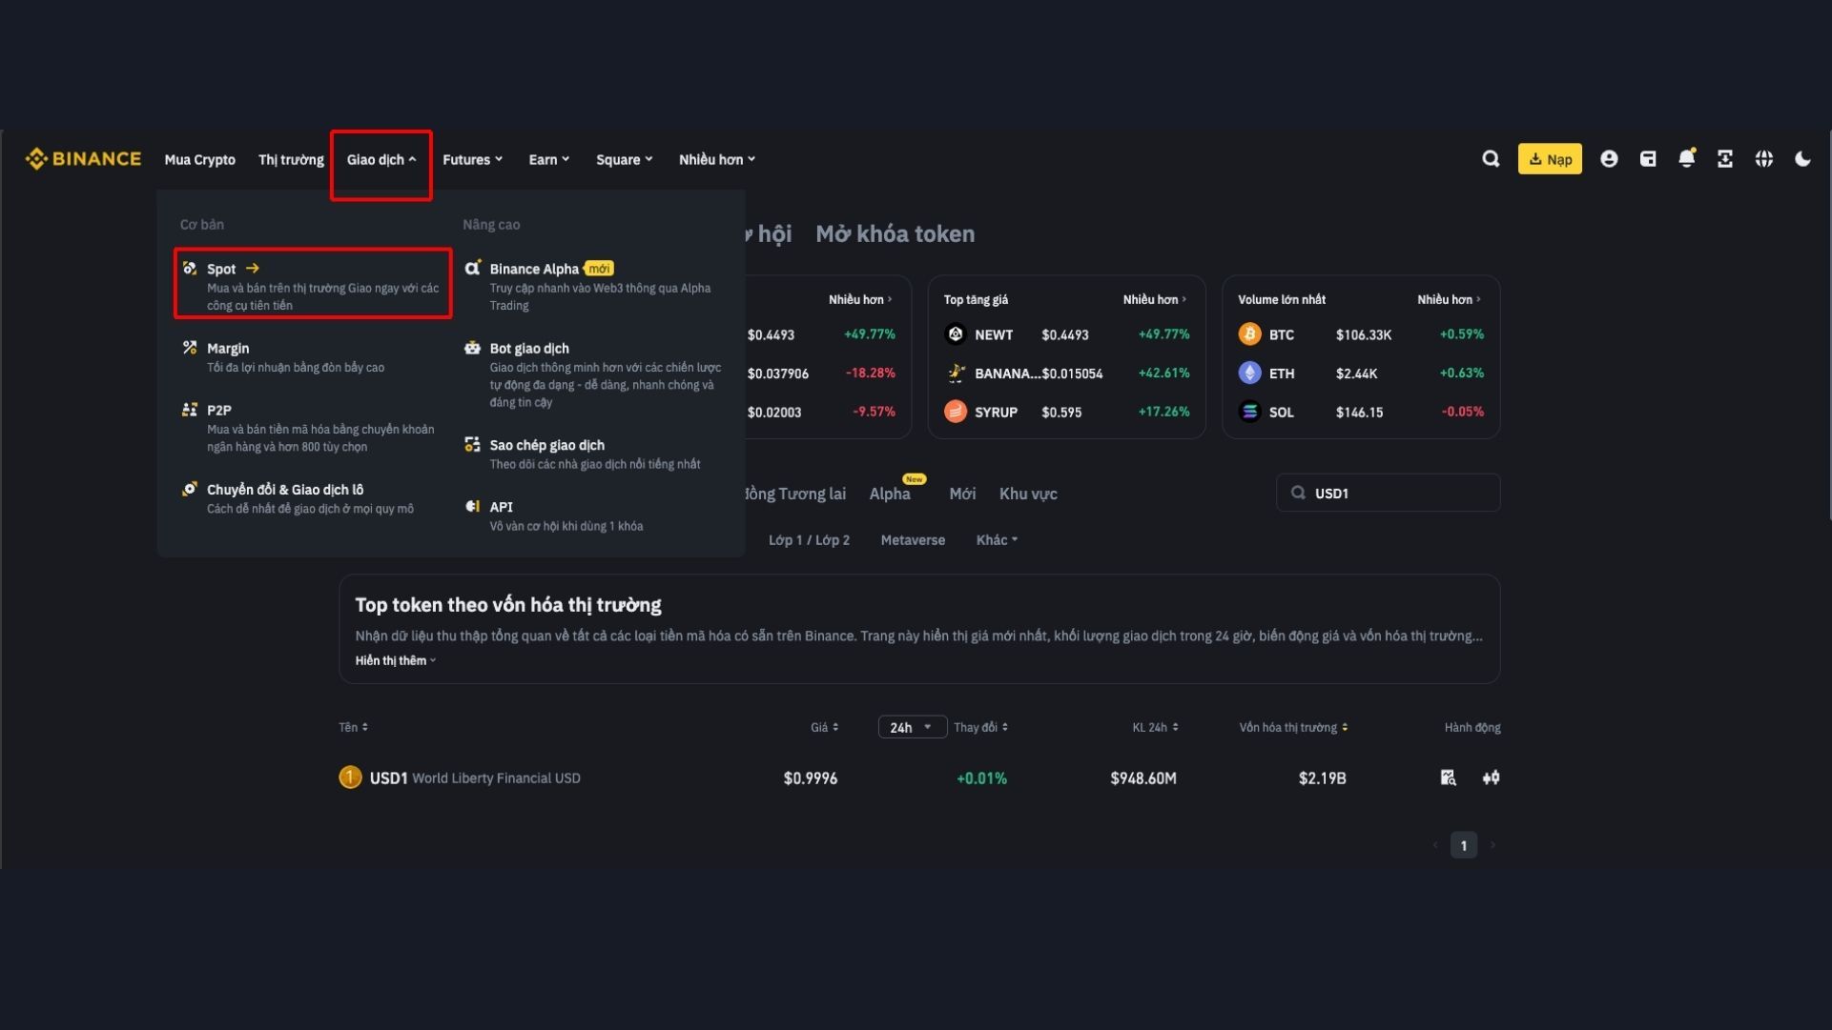Image resolution: width=1832 pixels, height=1030 pixels.
Task: Click the QR download icon
Action: (1725, 159)
